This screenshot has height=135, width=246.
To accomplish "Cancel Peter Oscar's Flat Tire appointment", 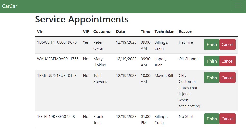I will 227,44.
